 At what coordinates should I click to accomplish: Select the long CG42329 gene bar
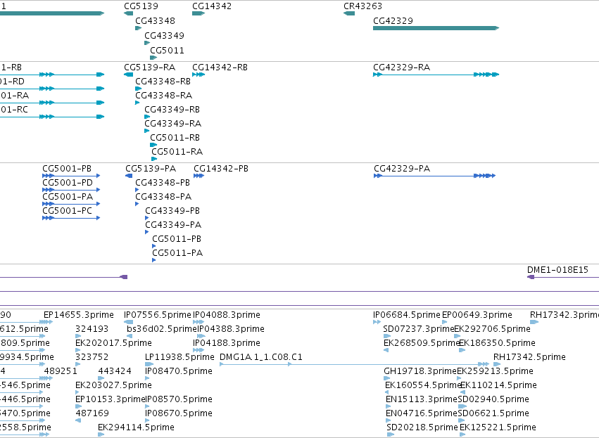[436, 28]
